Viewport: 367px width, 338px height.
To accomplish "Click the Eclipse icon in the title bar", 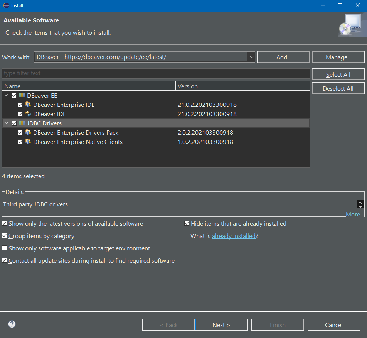I will [x=6, y=5].
